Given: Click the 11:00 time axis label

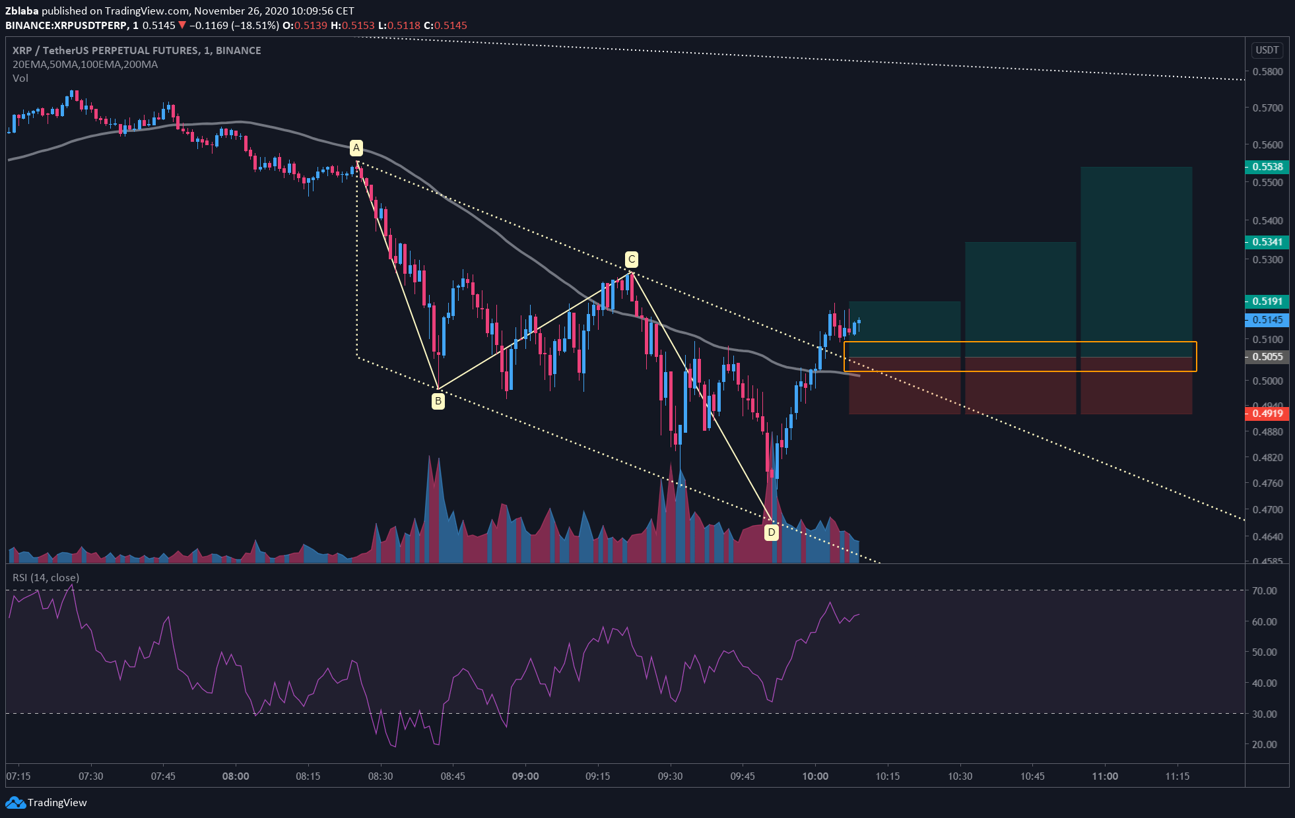Looking at the screenshot, I should point(1105,776).
